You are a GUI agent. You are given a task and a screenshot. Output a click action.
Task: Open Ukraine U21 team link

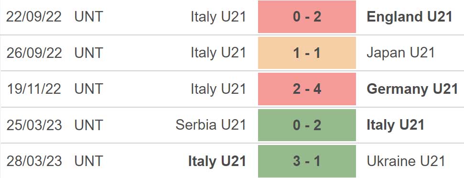click(406, 161)
